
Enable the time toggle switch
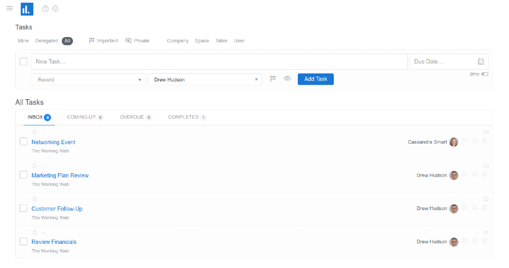[x=485, y=74]
